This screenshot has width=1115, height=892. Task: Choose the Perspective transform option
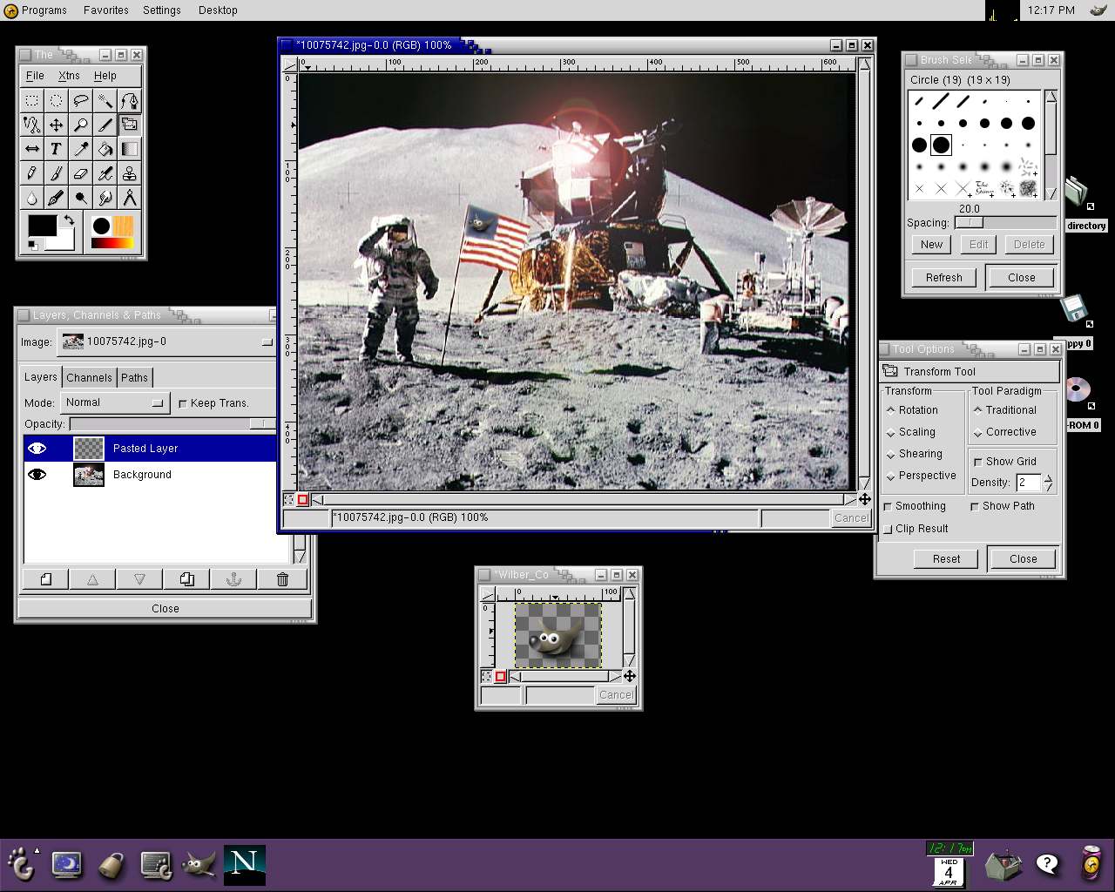click(x=921, y=476)
